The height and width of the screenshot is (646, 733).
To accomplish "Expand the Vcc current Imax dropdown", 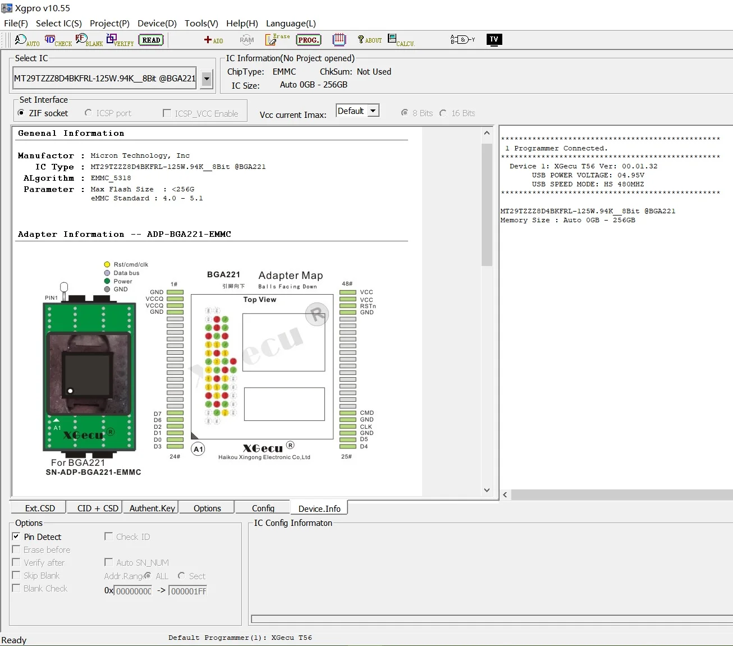I will tap(373, 111).
